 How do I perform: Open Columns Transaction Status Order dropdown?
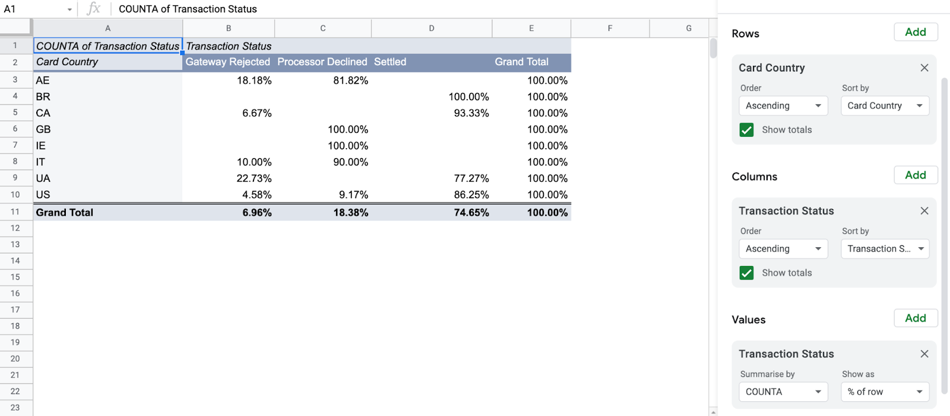click(783, 249)
